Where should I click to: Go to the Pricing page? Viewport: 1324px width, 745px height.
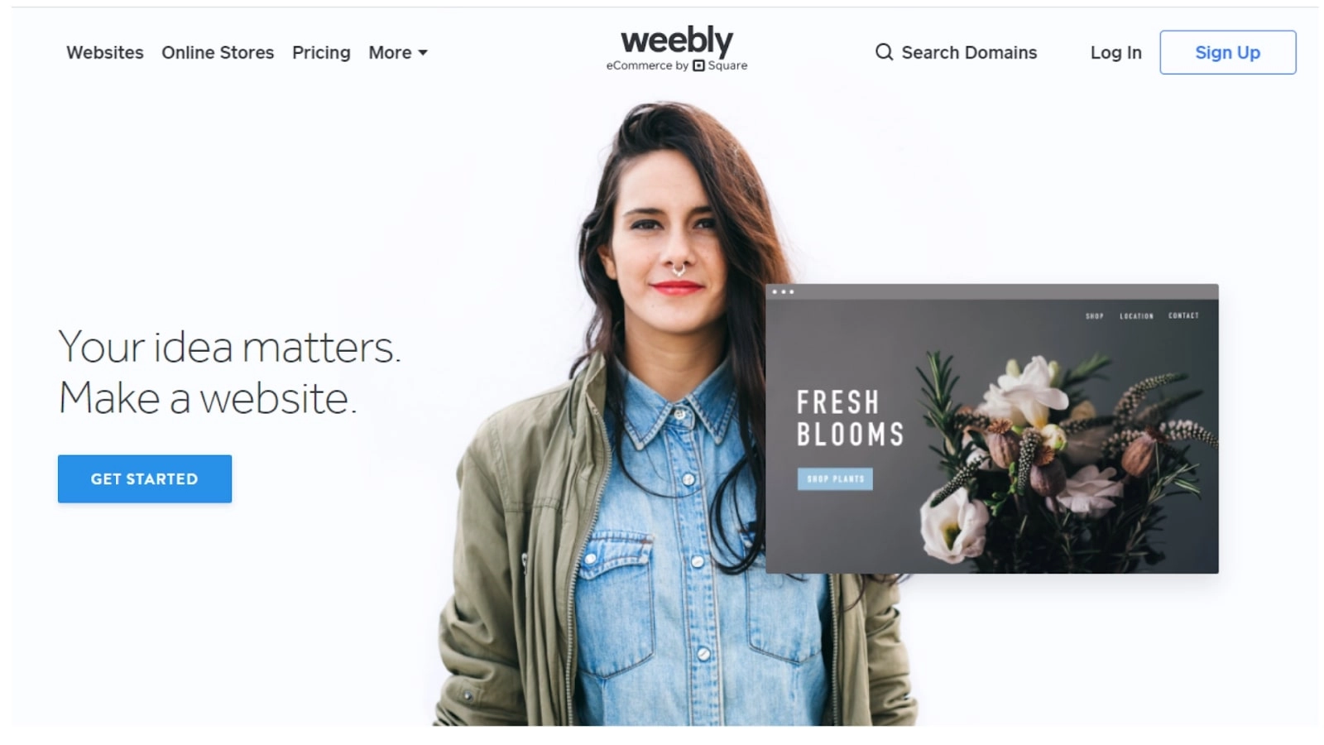point(321,53)
